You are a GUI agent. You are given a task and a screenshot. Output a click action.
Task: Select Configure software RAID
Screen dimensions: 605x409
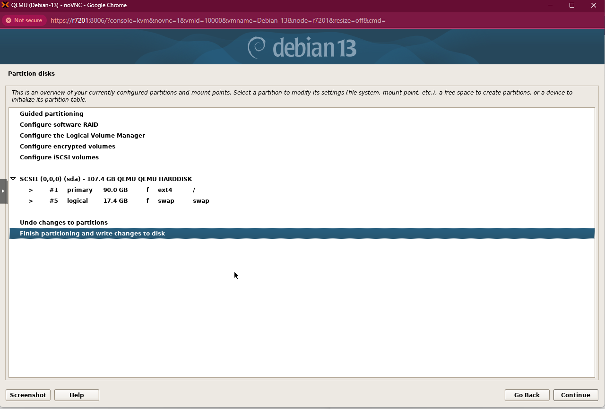click(x=59, y=124)
